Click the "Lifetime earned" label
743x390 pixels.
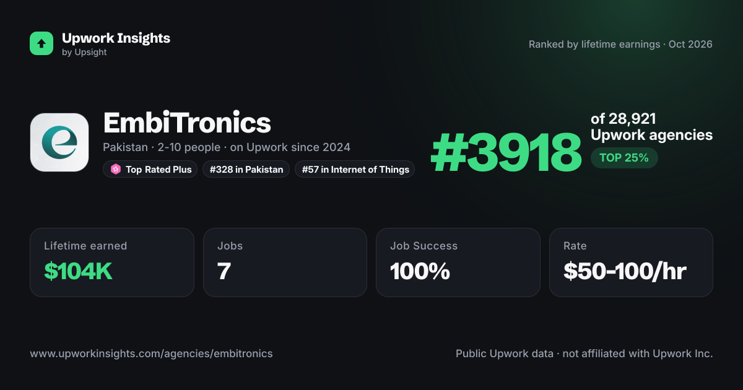85,246
